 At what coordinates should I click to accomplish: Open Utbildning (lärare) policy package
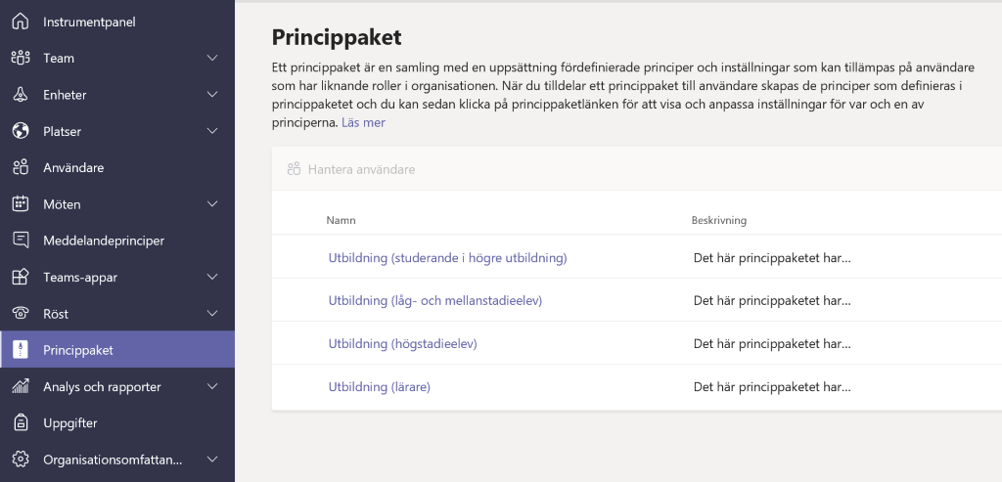coord(379,387)
